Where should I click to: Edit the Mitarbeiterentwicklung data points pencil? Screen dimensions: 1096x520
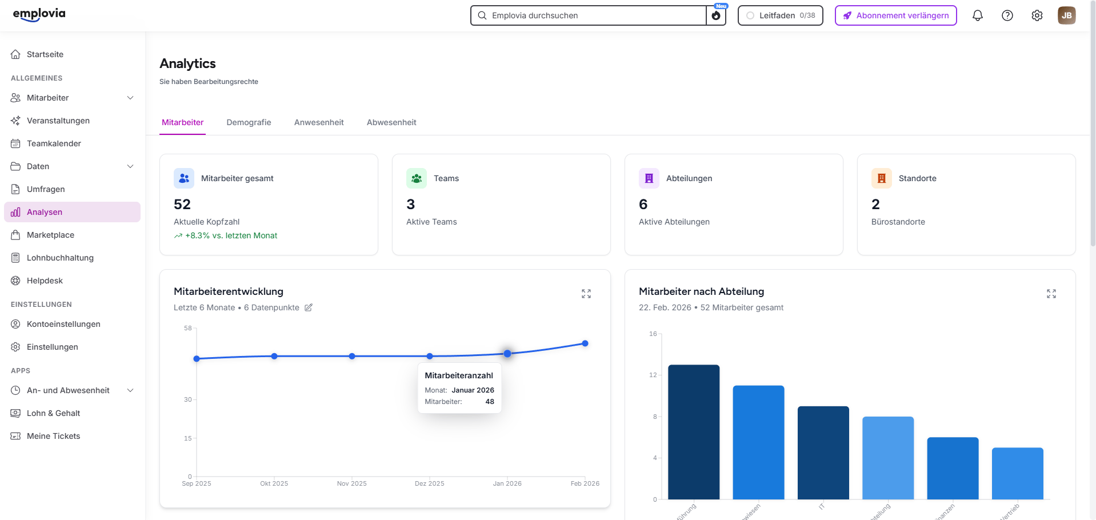point(309,307)
